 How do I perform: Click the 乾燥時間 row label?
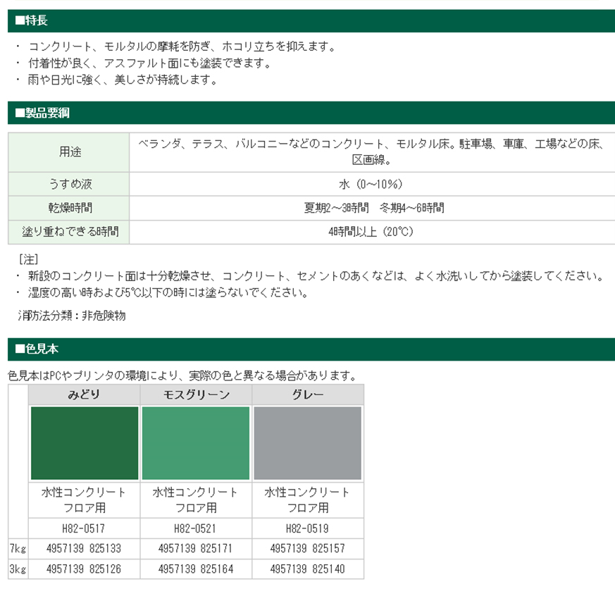[x=68, y=207]
